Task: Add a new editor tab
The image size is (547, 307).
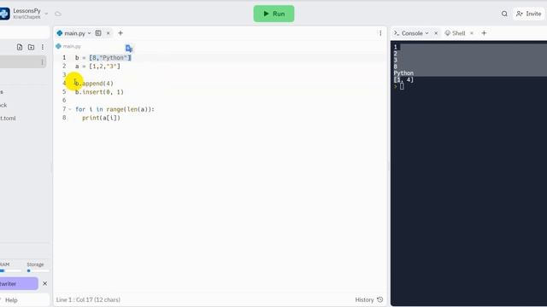Action: click(x=121, y=33)
